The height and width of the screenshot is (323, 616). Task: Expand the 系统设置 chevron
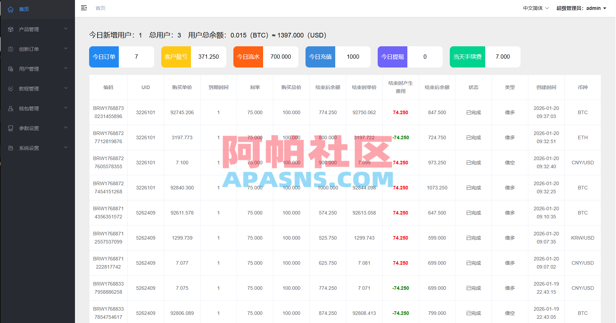pos(66,147)
